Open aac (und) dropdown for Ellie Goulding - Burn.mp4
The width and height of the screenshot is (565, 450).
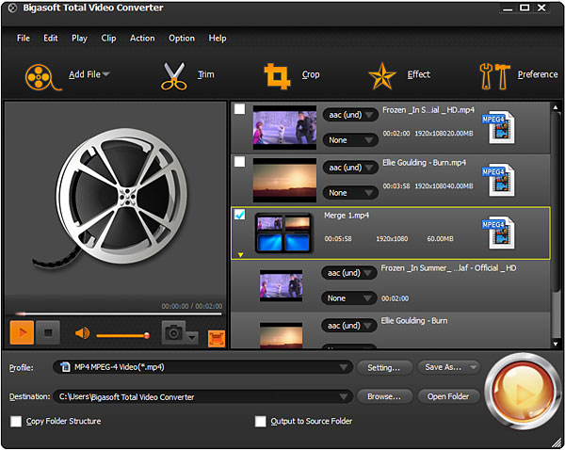tap(350, 168)
